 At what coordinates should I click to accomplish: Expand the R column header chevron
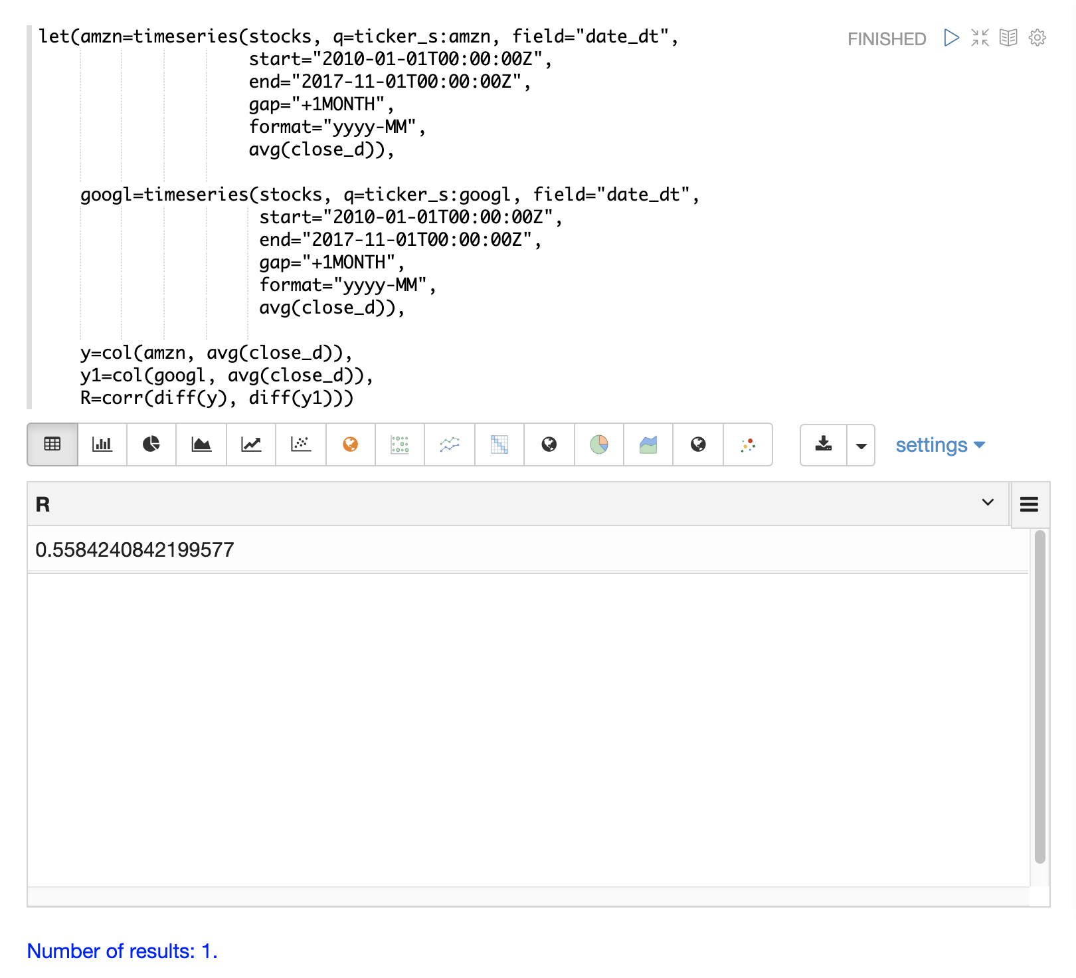(x=988, y=503)
